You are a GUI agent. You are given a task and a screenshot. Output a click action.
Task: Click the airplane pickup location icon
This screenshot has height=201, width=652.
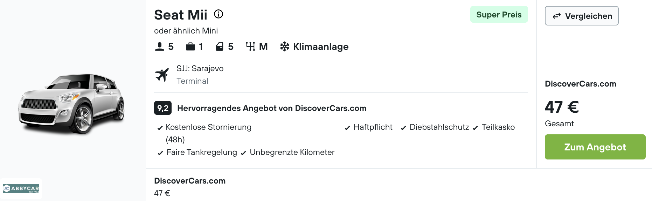162,74
